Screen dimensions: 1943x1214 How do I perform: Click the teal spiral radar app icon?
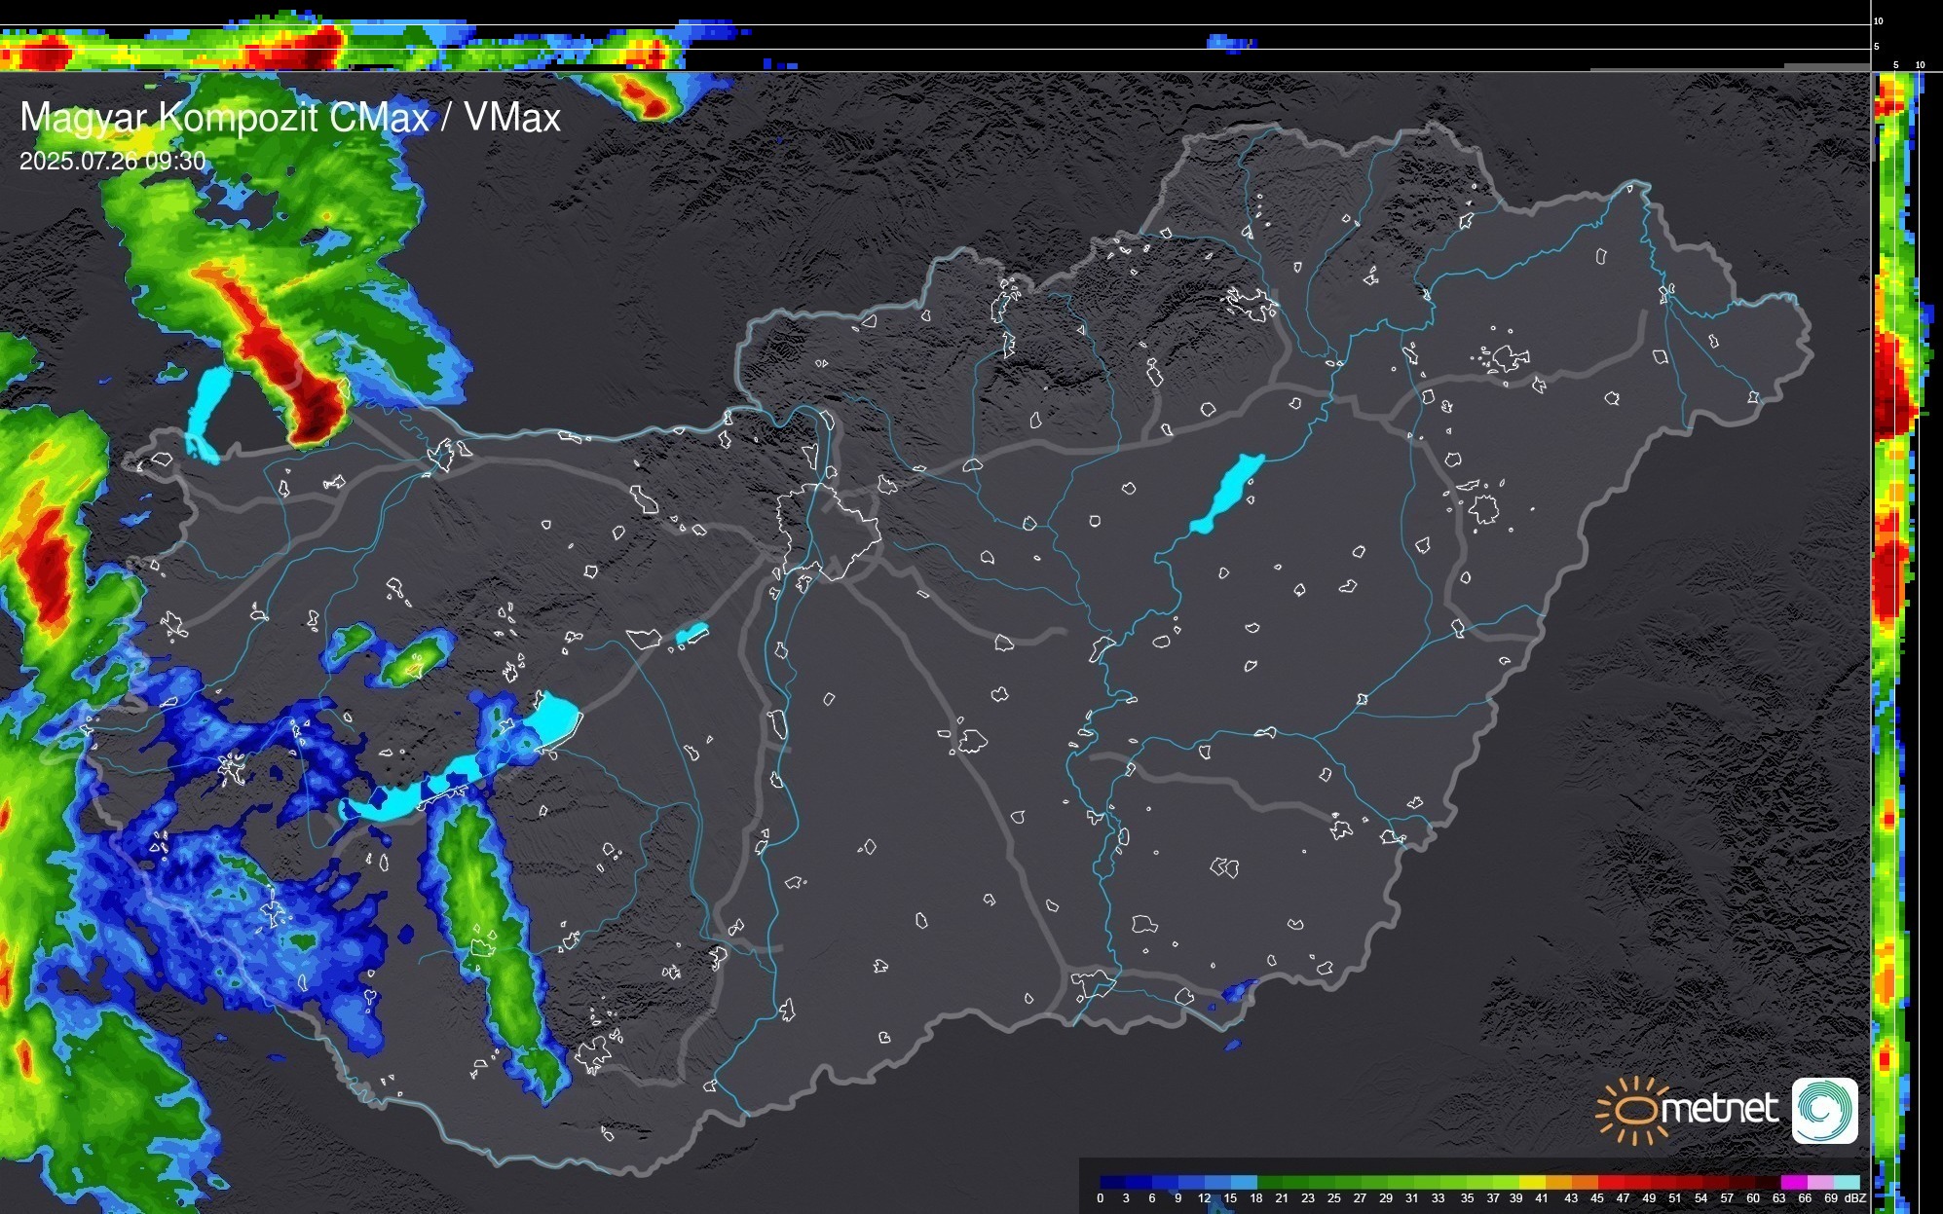coord(1824,1110)
